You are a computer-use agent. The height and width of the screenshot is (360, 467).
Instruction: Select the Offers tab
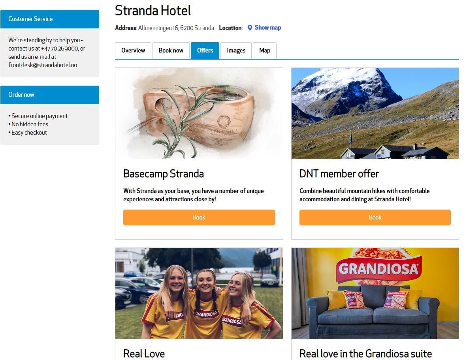205,51
